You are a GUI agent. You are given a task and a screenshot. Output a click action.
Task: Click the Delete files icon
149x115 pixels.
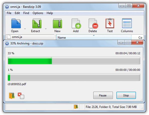pos(93,24)
